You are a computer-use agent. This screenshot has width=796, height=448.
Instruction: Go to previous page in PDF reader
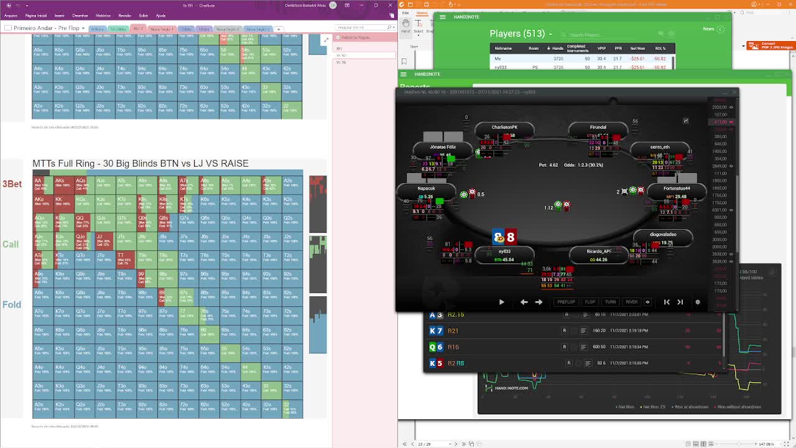coord(412,444)
